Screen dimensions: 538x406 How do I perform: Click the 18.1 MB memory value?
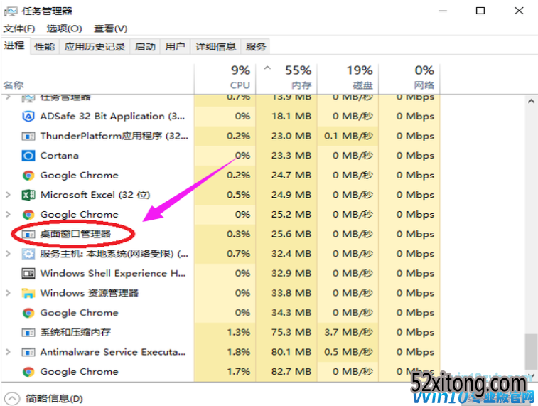tap(291, 117)
